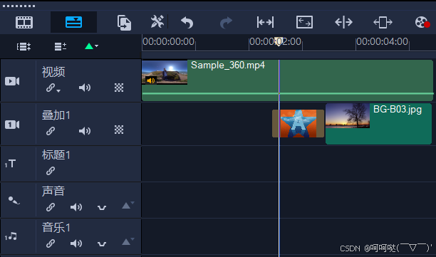Viewport: 436px width, 257px height.
Task: Click the 00:00:00:00 ruler timecode
Action: tap(169, 42)
